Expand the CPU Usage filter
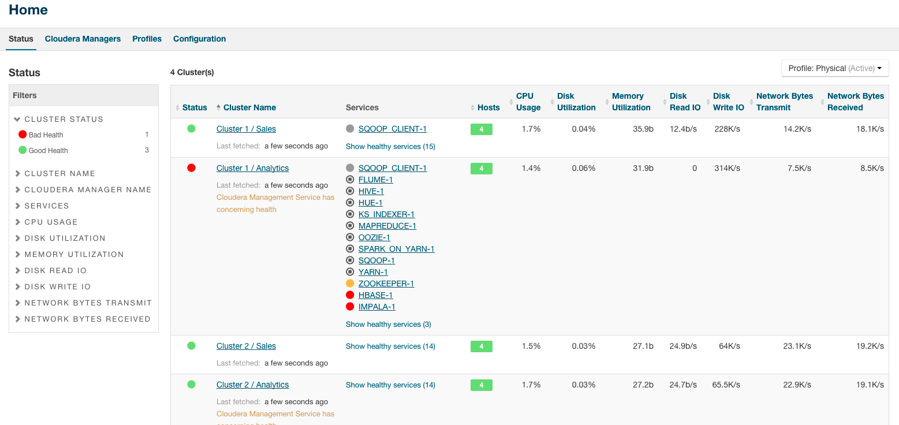899x425 pixels. 50,222
